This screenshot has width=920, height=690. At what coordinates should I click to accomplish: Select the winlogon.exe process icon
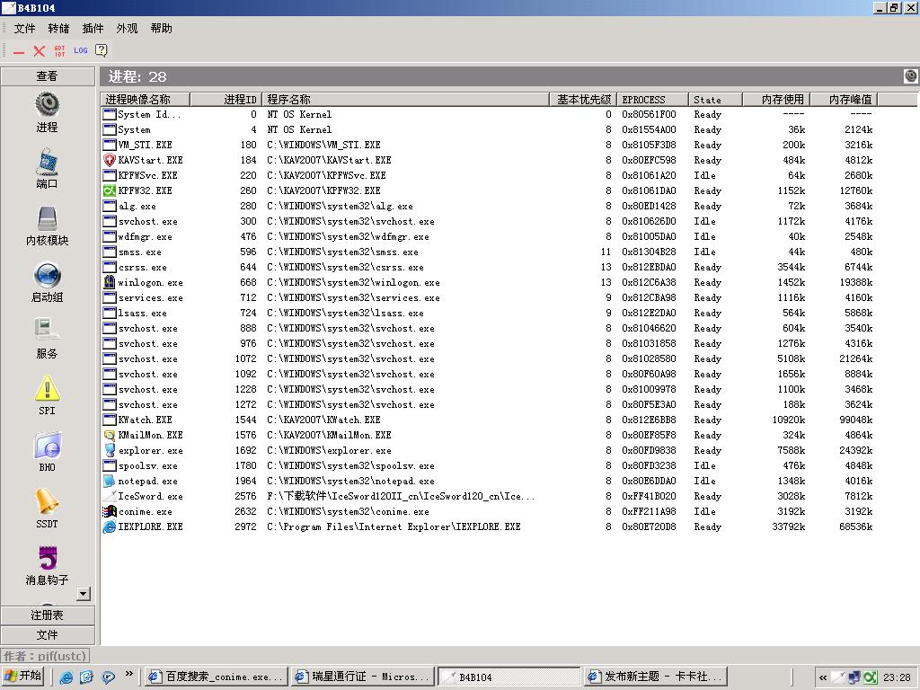click(109, 282)
